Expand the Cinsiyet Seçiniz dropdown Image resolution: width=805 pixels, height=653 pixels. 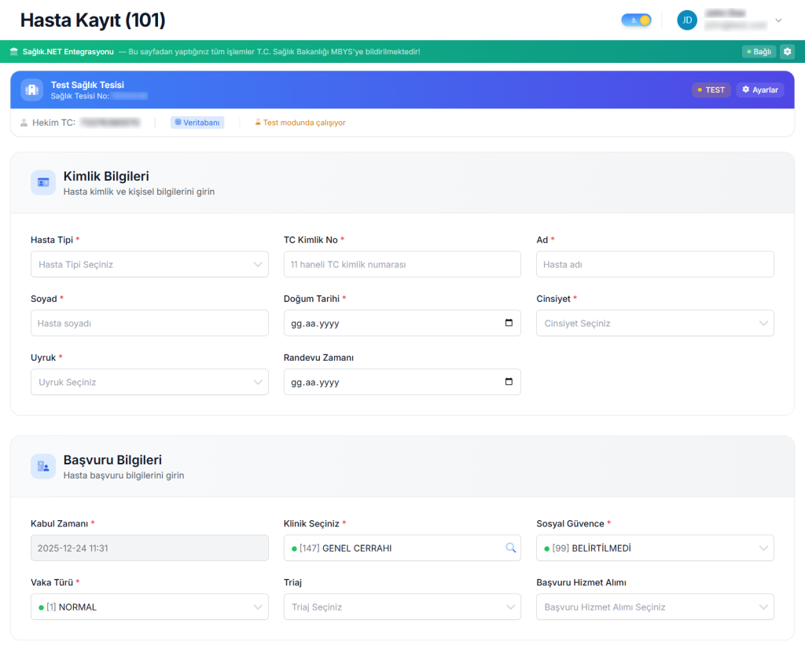[654, 323]
